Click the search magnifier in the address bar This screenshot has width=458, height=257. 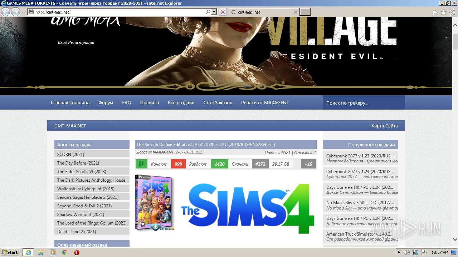(208, 12)
